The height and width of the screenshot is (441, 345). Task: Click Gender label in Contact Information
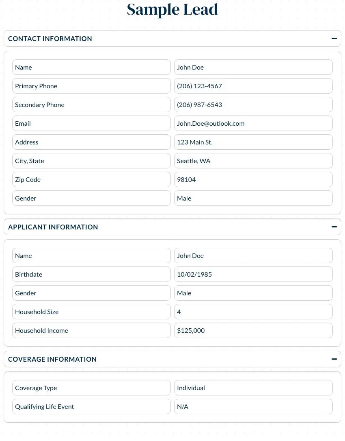[x=91, y=198]
